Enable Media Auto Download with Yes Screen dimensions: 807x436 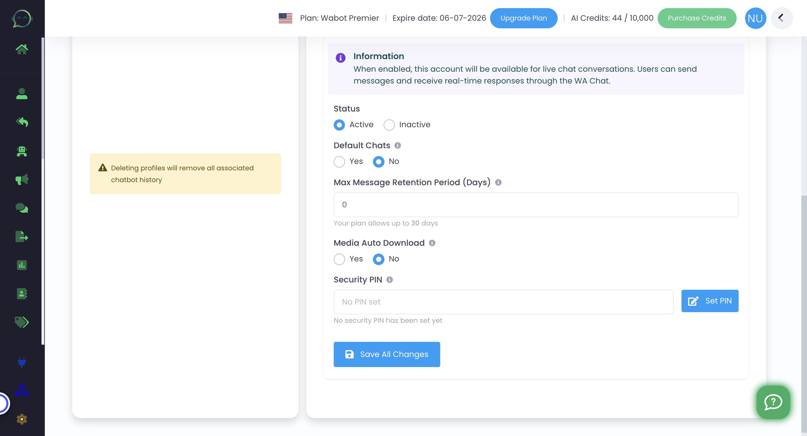(x=339, y=259)
